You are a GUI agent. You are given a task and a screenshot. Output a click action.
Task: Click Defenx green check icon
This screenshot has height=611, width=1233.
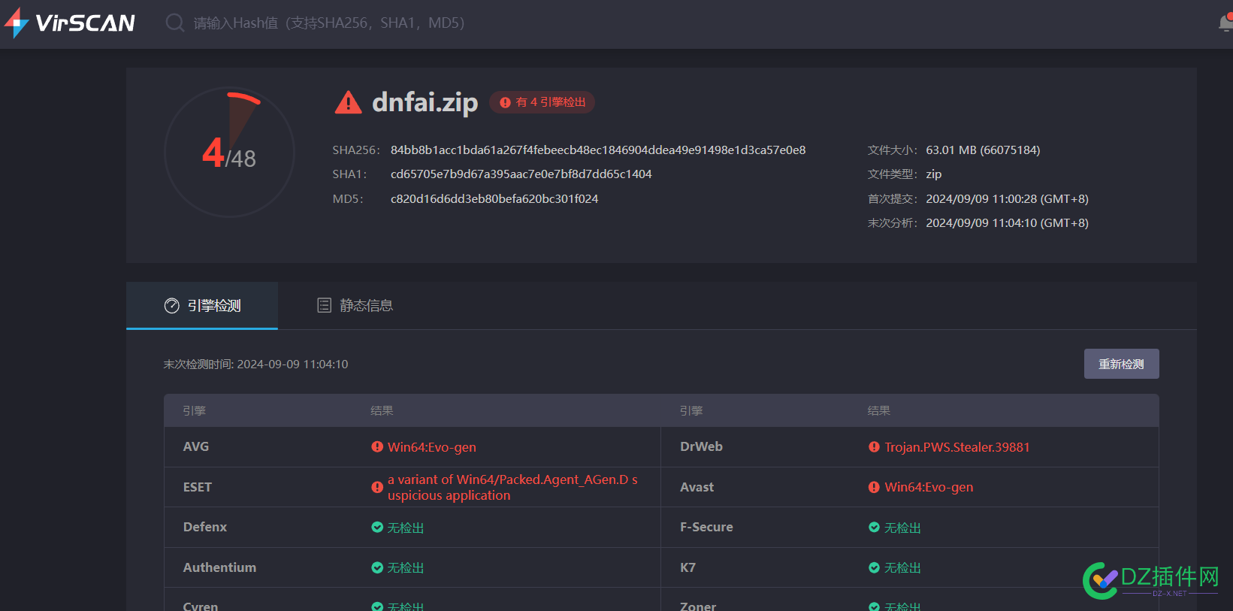(377, 527)
